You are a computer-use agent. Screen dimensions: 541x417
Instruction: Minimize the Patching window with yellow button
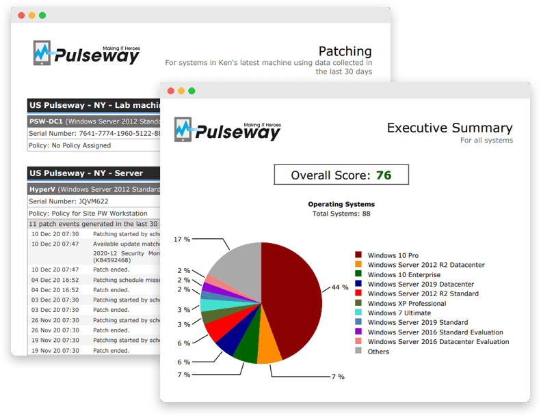(31, 16)
